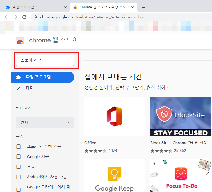This screenshot has height=192, width=212.
Task: Open the 전체 category dropdown
Action: tap(45, 123)
